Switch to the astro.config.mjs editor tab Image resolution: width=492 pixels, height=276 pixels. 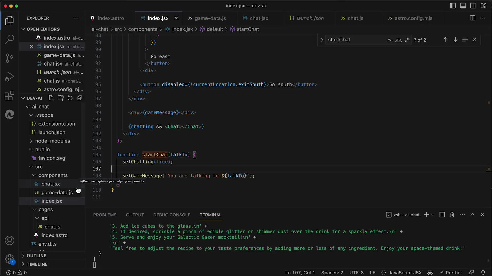pyautogui.click(x=413, y=18)
